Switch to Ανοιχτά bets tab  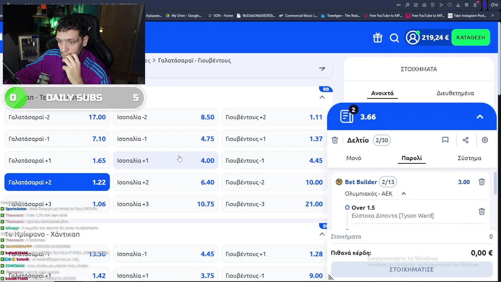(x=382, y=93)
